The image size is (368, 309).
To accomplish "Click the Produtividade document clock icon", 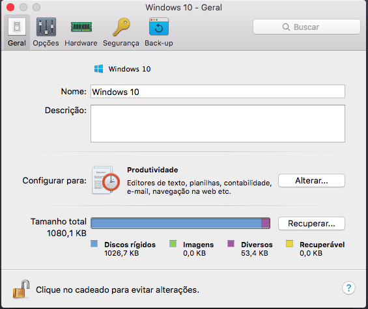I will click(x=106, y=180).
